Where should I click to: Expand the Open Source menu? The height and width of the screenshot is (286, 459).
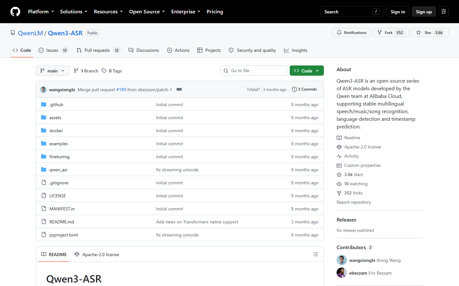(x=147, y=12)
